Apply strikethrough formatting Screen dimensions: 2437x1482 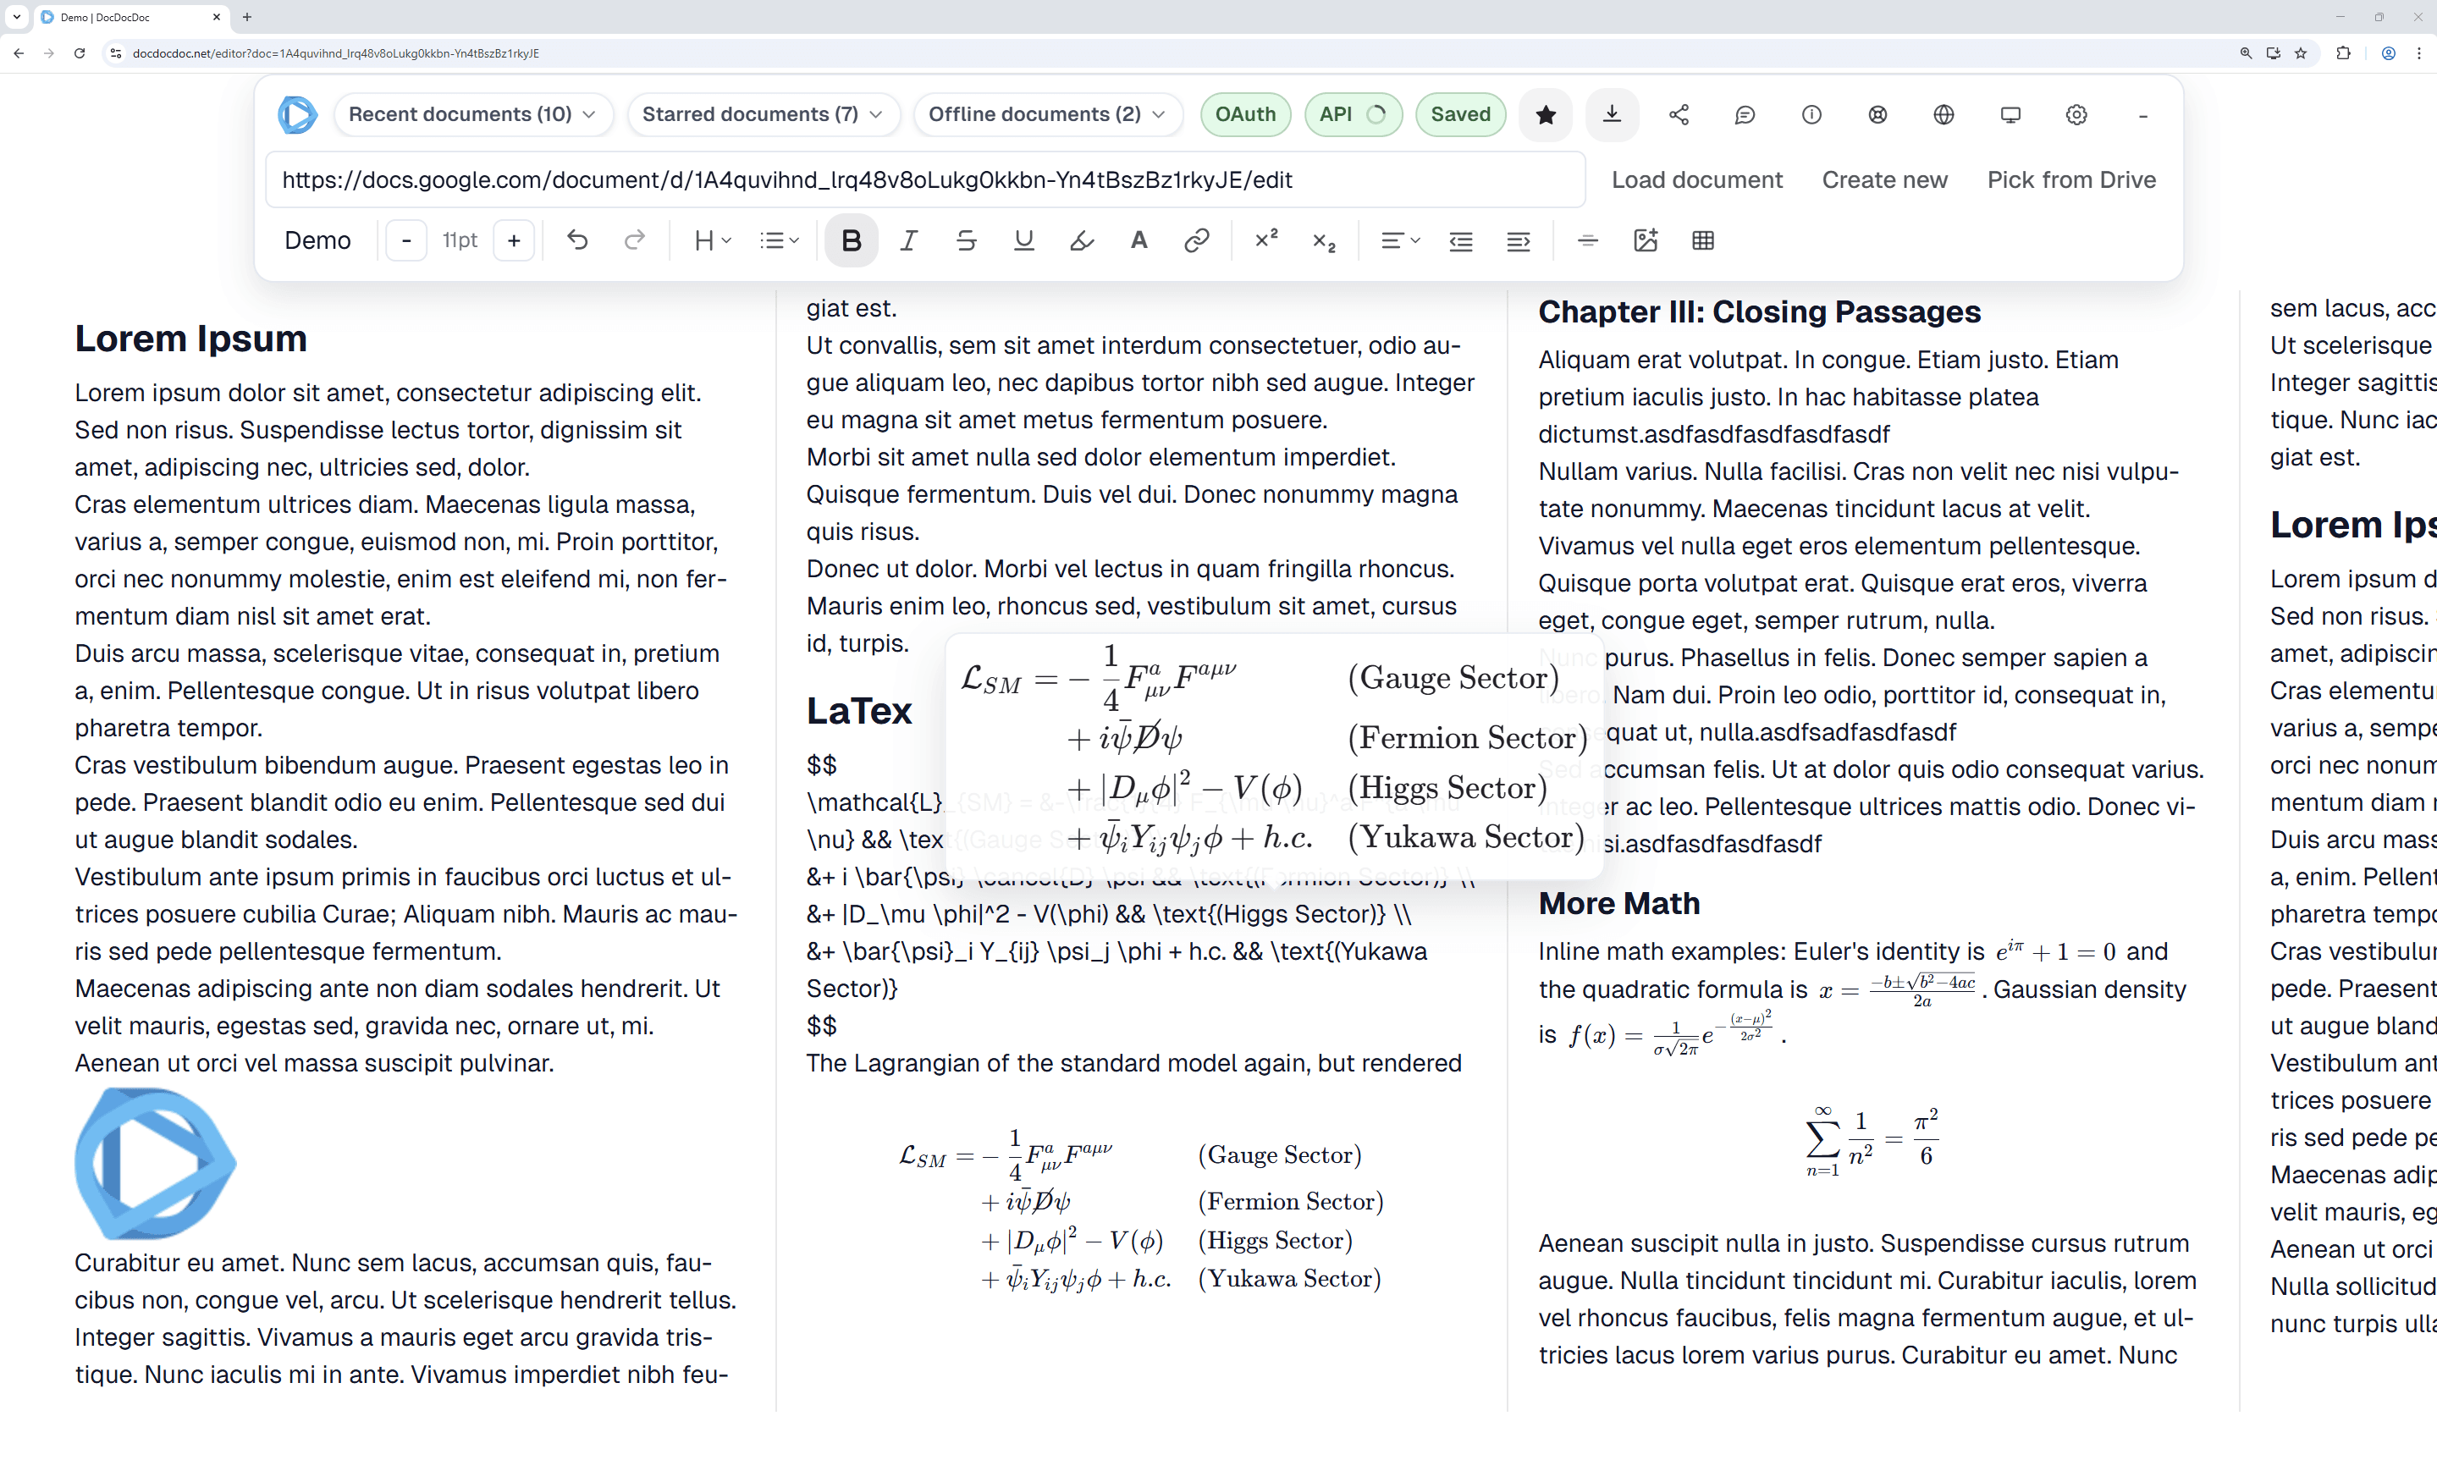(967, 240)
